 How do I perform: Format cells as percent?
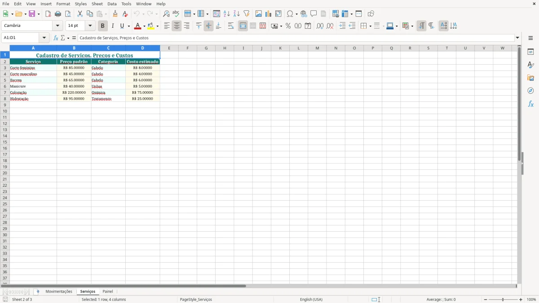pyautogui.click(x=288, y=26)
